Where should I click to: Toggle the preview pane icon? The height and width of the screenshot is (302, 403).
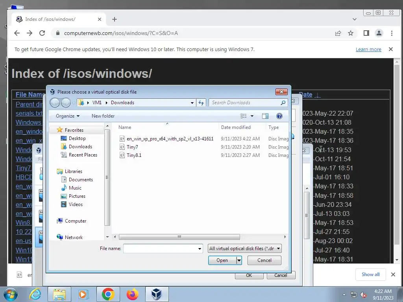[x=265, y=116]
